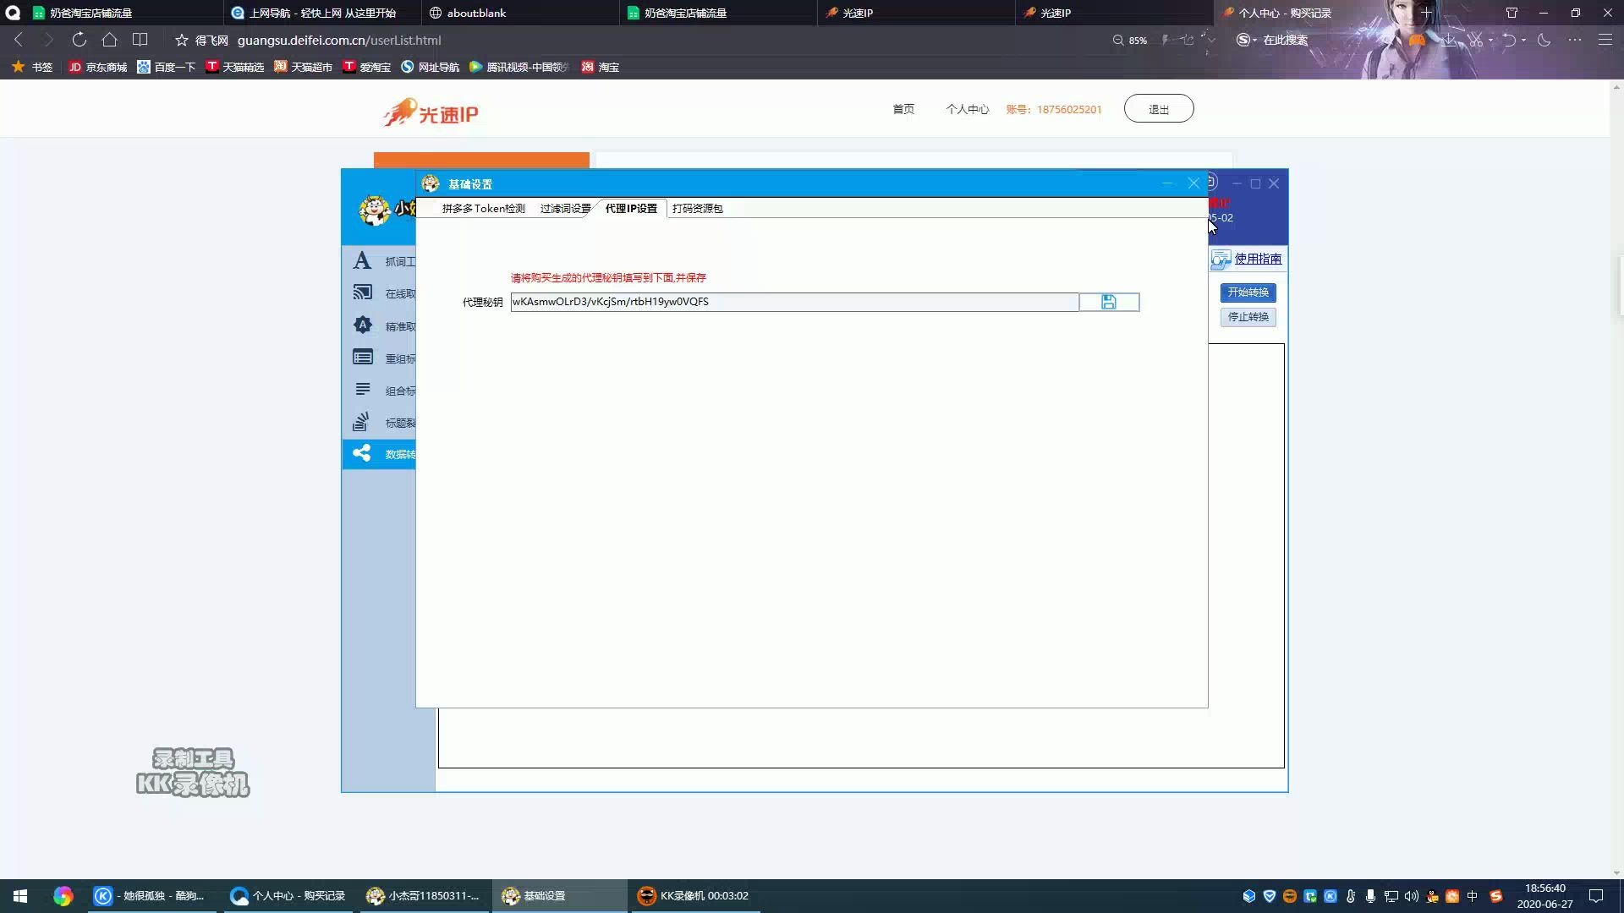Image resolution: width=1624 pixels, height=913 pixels.
Task: Go back in browser history
Action: tap(19, 40)
